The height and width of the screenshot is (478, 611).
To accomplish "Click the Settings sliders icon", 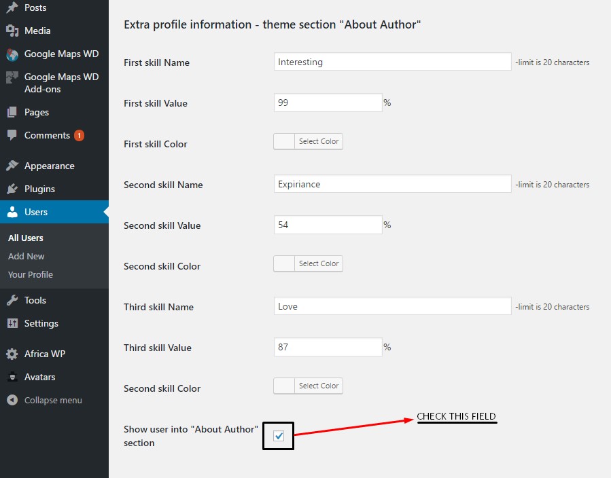I will [x=12, y=323].
